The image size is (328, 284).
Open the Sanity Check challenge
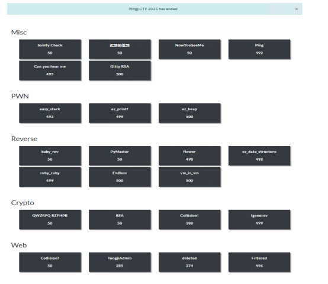[50, 49]
